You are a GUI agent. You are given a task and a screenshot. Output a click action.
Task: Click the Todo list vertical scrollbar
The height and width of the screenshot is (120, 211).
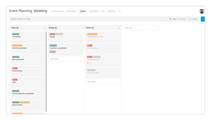tap(46, 71)
